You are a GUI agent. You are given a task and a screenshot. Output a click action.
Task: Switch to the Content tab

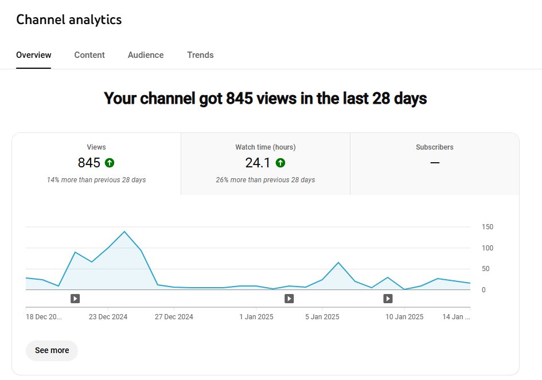(89, 55)
